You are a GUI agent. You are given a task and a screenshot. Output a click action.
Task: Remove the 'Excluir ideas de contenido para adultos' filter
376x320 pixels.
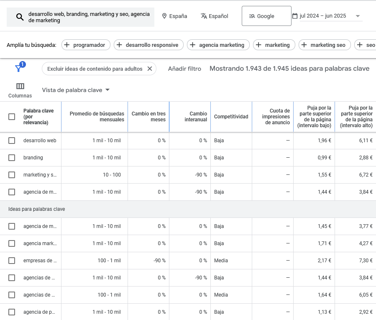point(150,69)
